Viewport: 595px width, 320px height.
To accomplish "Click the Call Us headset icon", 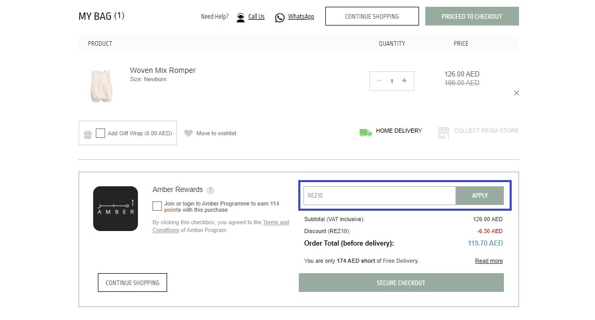I will pos(240,18).
